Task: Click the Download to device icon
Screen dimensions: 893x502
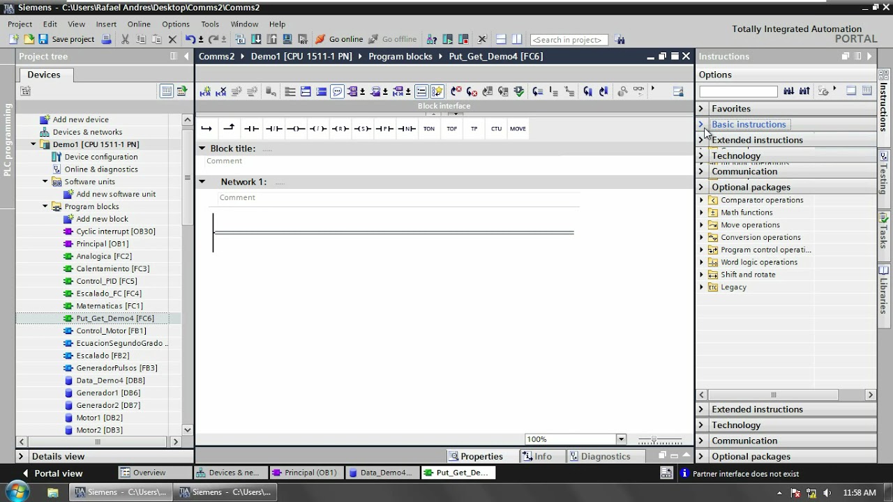Action: pos(256,40)
